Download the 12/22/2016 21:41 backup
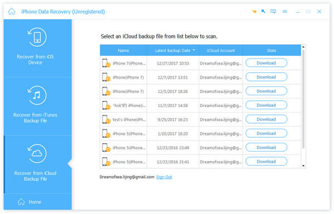Screen dimensions: 334x214 266,162
